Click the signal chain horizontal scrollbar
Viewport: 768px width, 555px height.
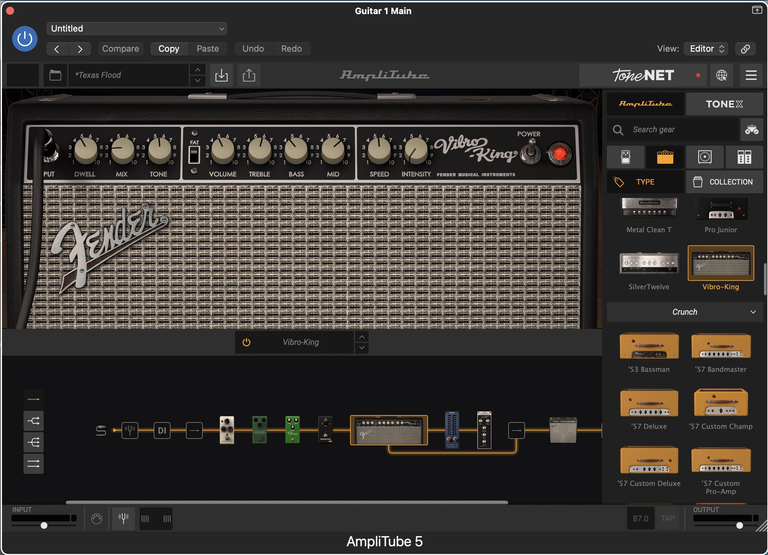click(x=287, y=503)
